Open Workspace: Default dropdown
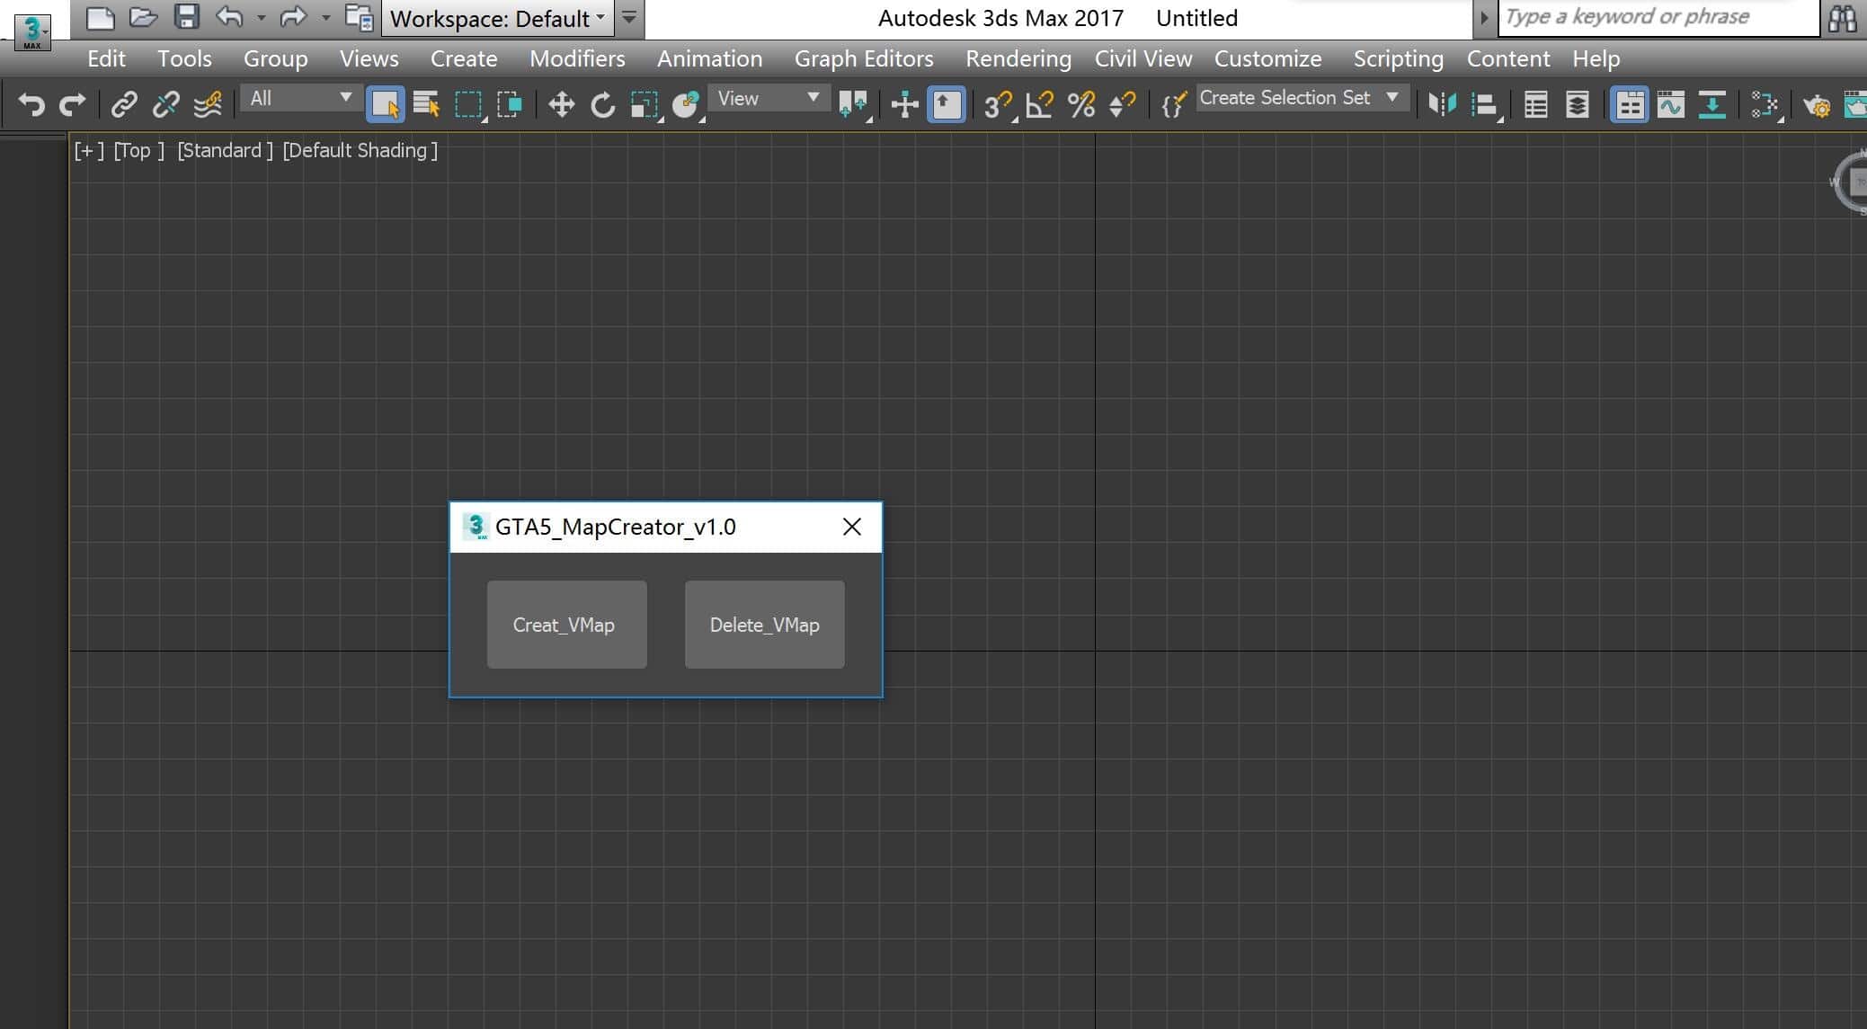 498,18
